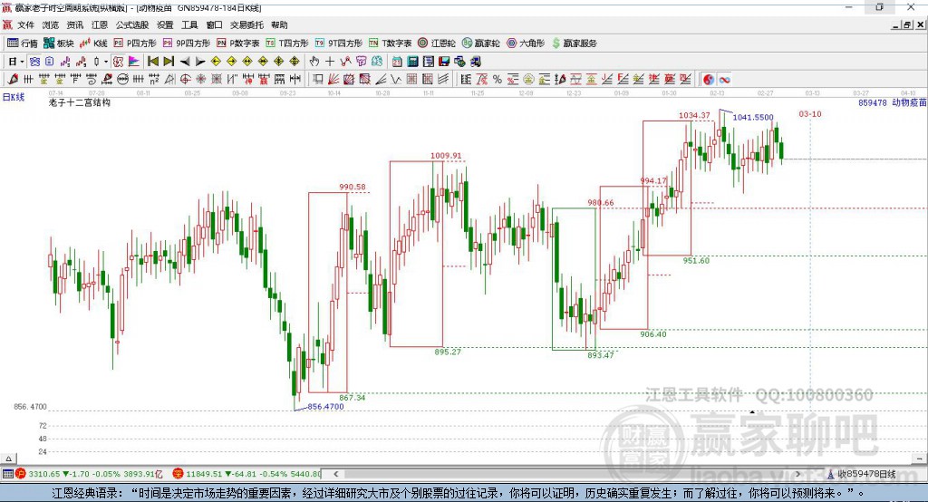
Task: Open the P四方形 tool
Action: click(135, 43)
